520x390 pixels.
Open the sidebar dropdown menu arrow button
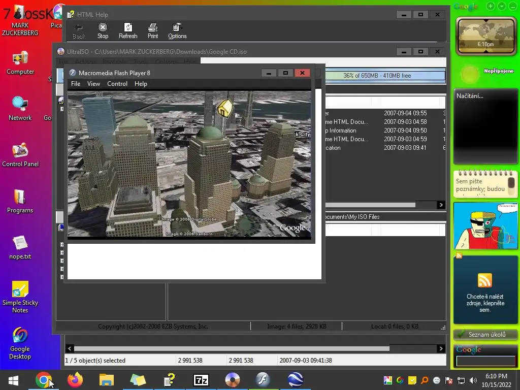coord(502,6)
